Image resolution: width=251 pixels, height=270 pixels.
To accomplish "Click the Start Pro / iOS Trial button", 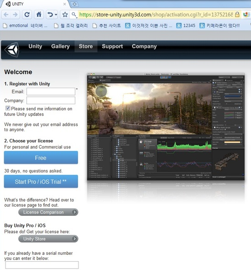I will pos(41,181).
